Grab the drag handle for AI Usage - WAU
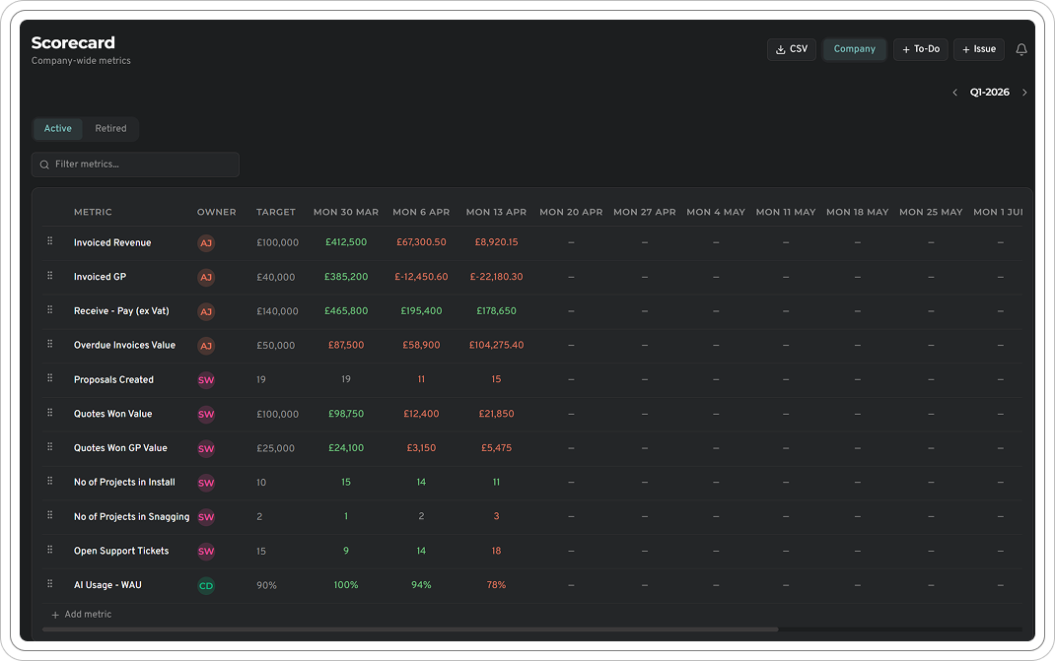This screenshot has height=661, width=1055. pyautogui.click(x=49, y=584)
